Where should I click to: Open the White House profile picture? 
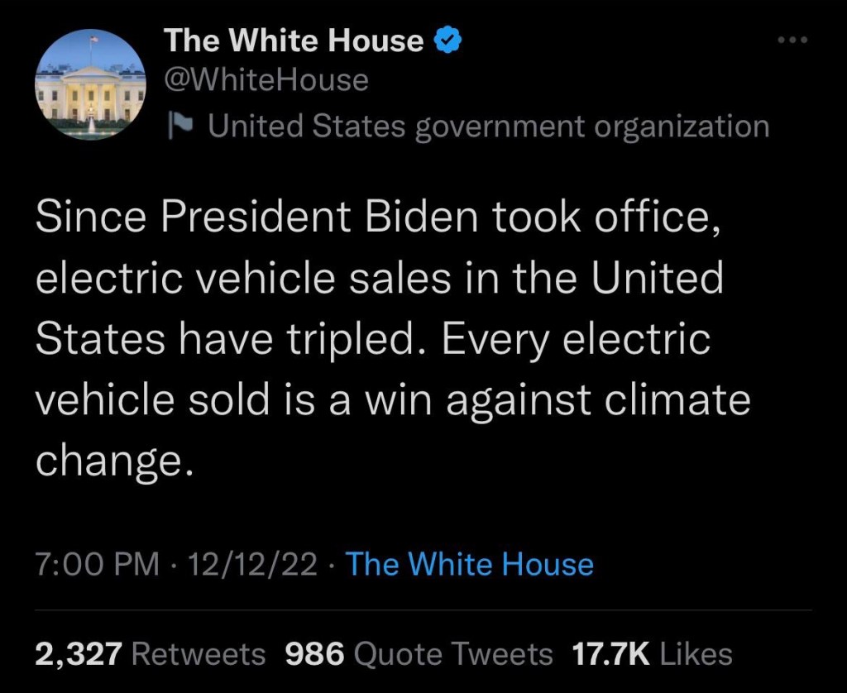[90, 84]
